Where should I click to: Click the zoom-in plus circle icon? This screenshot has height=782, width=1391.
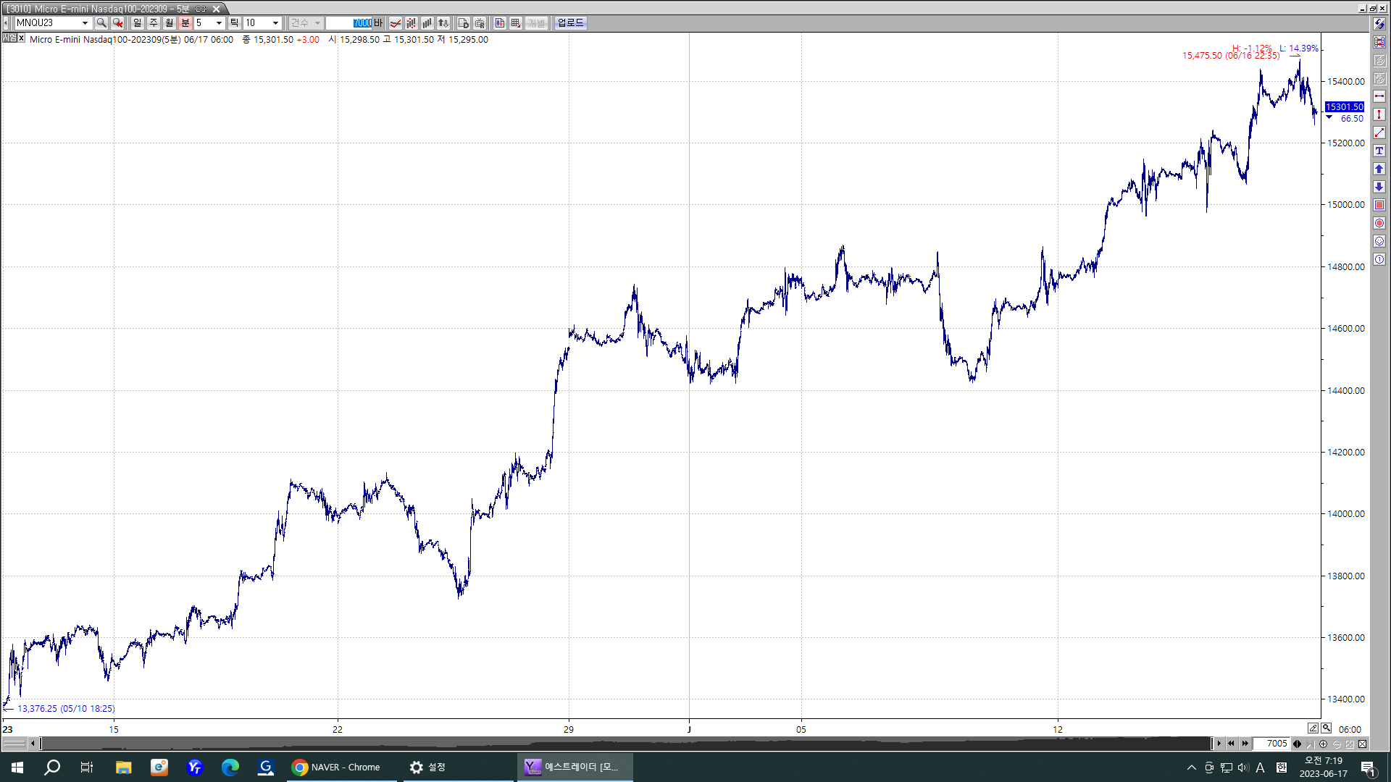tap(1324, 744)
